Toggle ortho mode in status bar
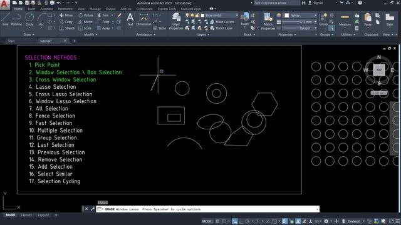Screen dimensions: 401x225 (241, 221)
